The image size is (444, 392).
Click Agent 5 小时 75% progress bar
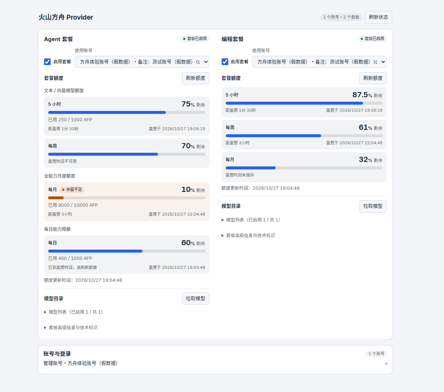[x=127, y=112]
